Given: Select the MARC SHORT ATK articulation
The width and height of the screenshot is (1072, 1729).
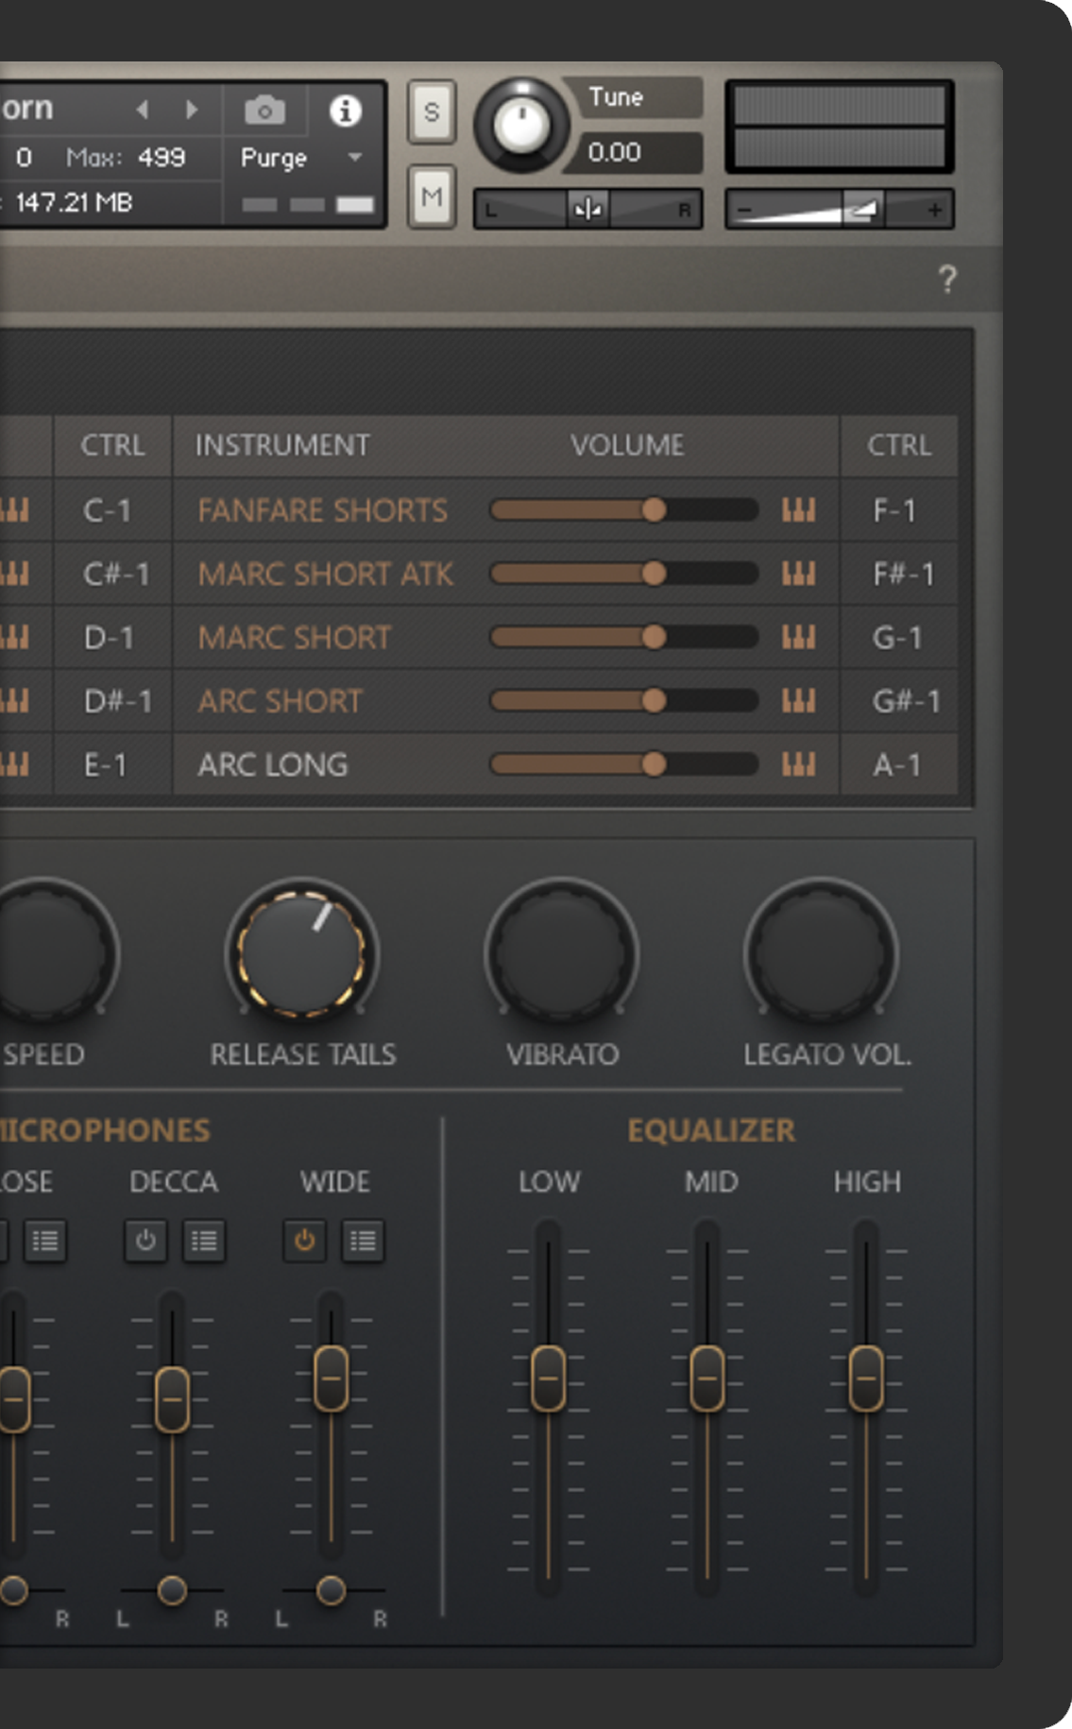Looking at the screenshot, I should pos(325,574).
